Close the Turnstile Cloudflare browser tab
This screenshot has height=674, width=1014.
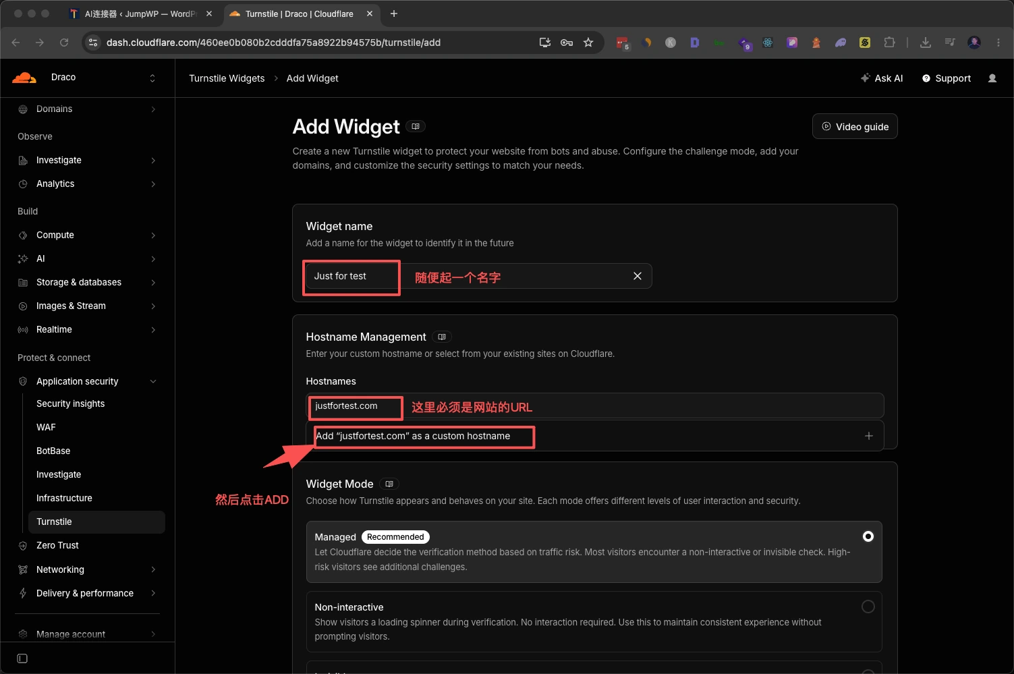[370, 13]
